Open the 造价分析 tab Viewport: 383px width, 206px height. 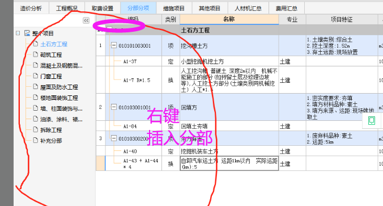tap(31, 9)
